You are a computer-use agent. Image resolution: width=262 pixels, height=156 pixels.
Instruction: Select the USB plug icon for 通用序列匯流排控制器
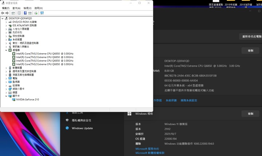10,71
